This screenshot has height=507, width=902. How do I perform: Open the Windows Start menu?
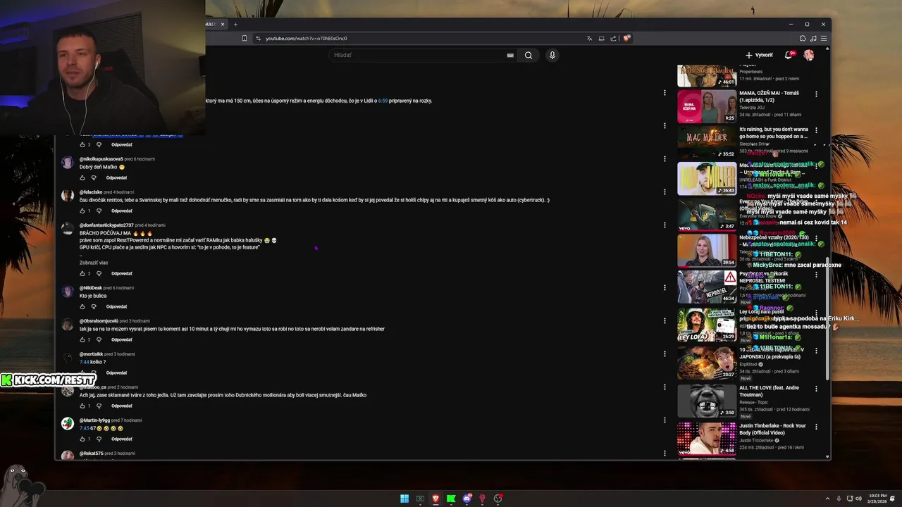[x=404, y=499]
